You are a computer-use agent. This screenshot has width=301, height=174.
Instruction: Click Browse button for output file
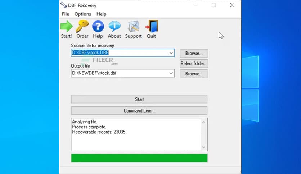coord(194,74)
